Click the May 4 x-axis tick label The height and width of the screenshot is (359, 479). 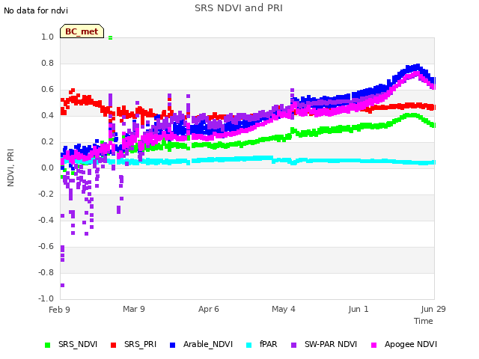(284, 309)
